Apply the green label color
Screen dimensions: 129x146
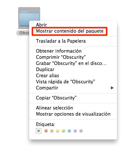[x=64, y=131]
